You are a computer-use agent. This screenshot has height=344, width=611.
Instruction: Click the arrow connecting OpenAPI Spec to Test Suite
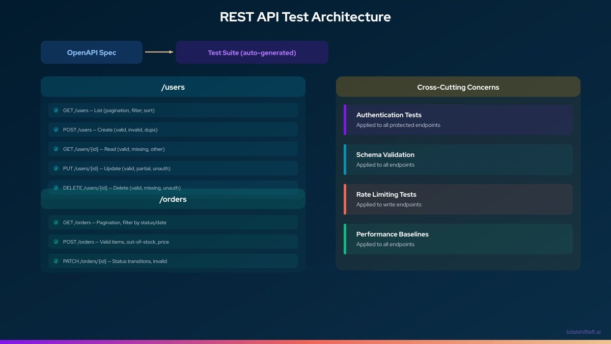pos(159,52)
